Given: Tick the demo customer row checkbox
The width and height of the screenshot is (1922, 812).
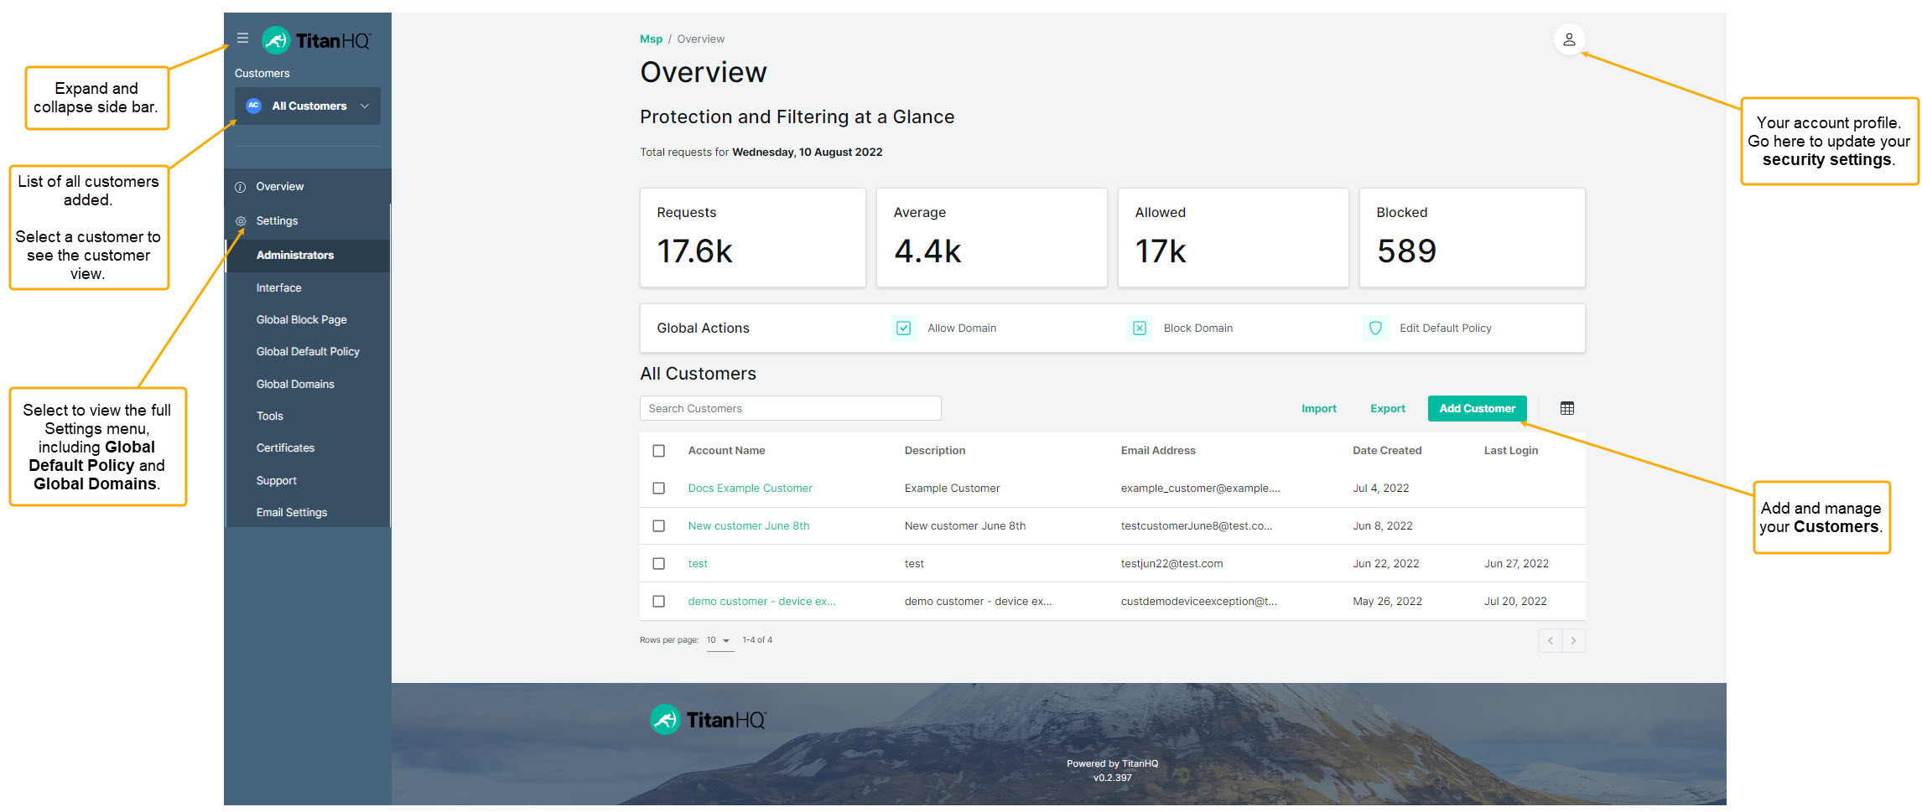Looking at the screenshot, I should [x=659, y=602].
